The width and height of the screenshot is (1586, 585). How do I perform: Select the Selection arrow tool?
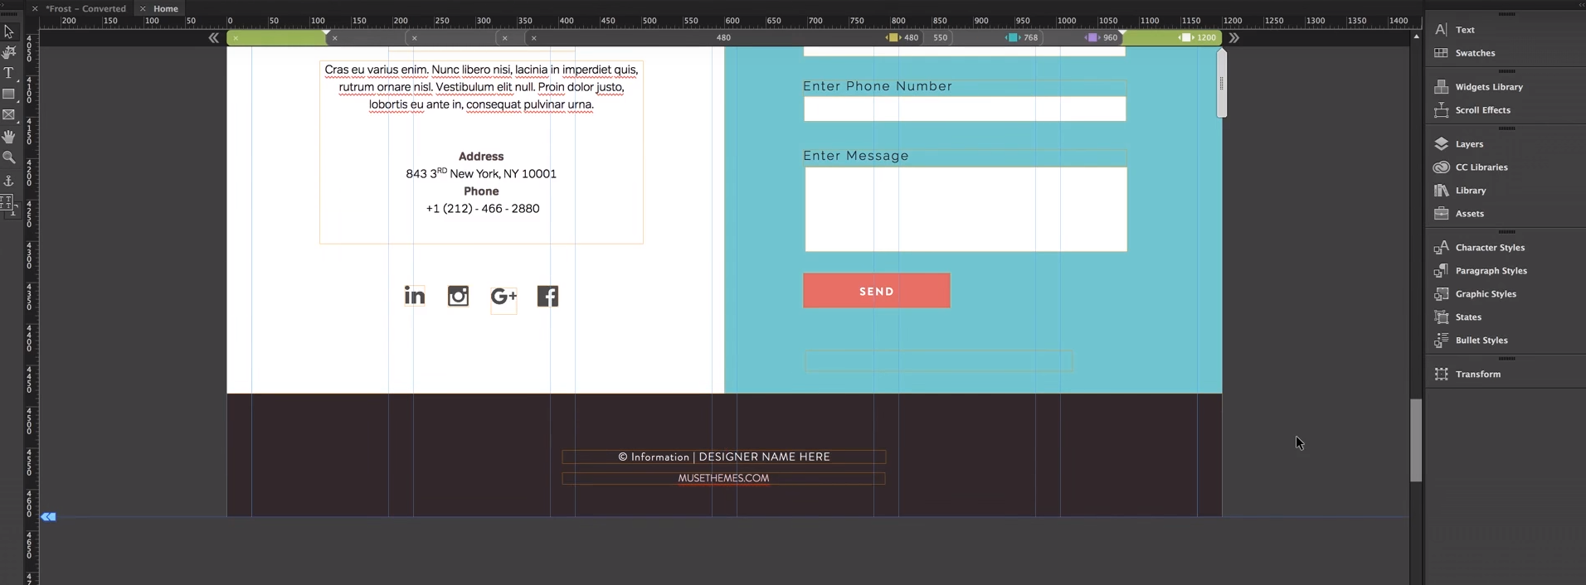coord(9,31)
